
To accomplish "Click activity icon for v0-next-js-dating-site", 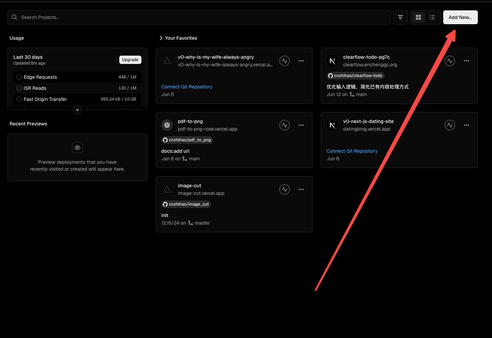I will [450, 125].
